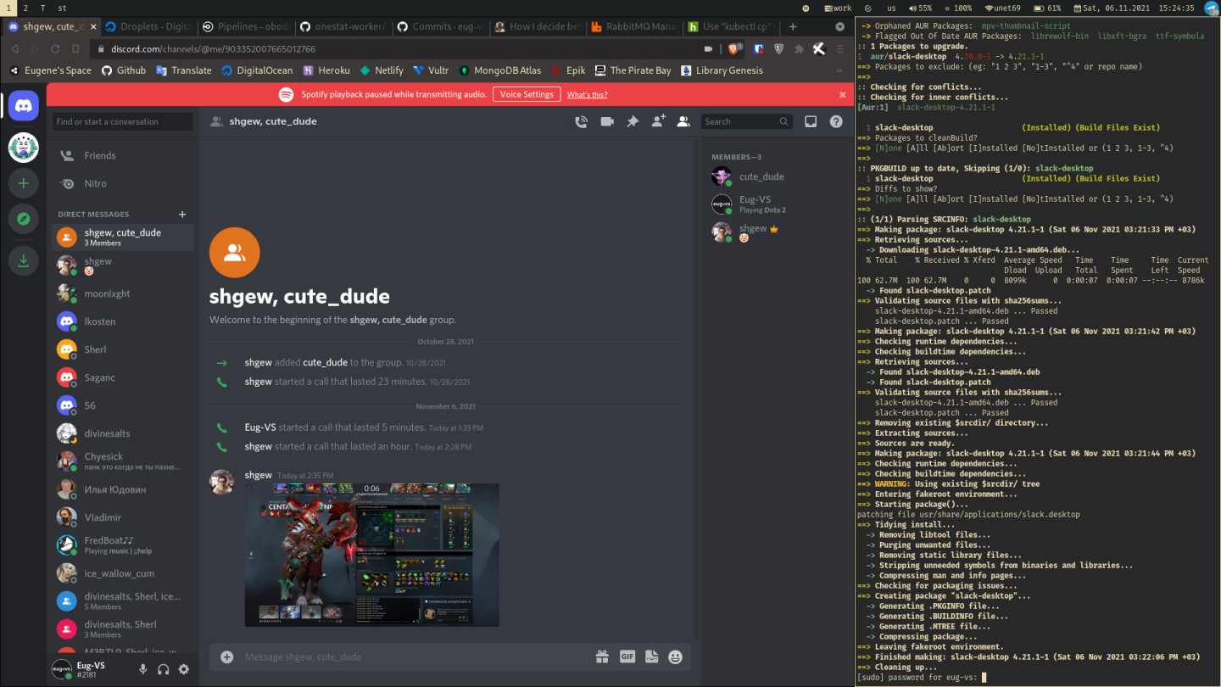Start a voice call with the group
The height and width of the screenshot is (687, 1221).
(x=581, y=121)
